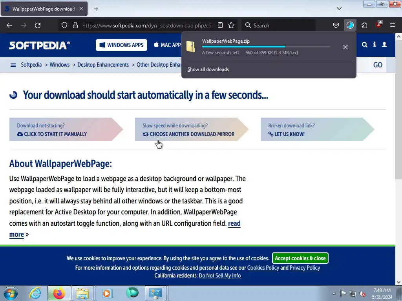Launch Internet Explorer from taskbar
Screen dimensions: 402x301
click(35, 293)
